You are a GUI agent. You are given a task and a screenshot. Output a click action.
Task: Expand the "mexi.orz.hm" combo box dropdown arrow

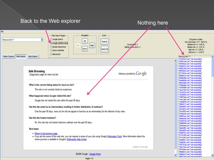point(42,40)
